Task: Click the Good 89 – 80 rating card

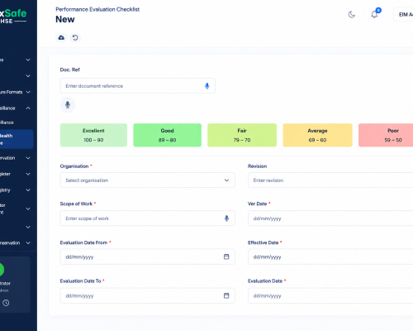Action: tap(168, 135)
